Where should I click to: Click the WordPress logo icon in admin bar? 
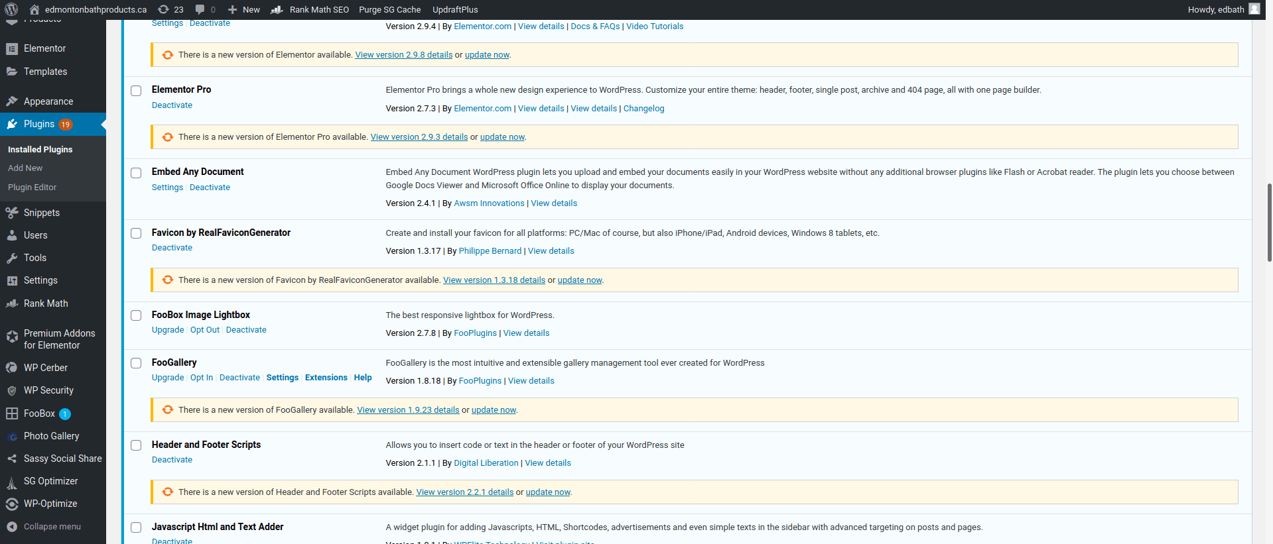pyautogui.click(x=11, y=9)
